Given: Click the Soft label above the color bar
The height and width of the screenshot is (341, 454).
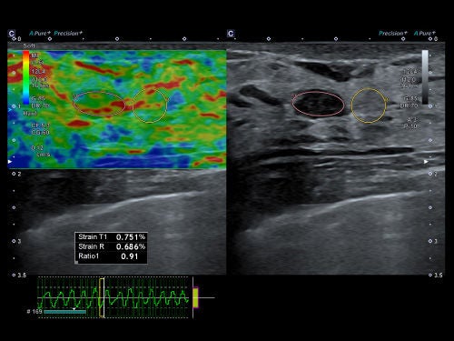Looking at the screenshot, I should click(29, 45).
